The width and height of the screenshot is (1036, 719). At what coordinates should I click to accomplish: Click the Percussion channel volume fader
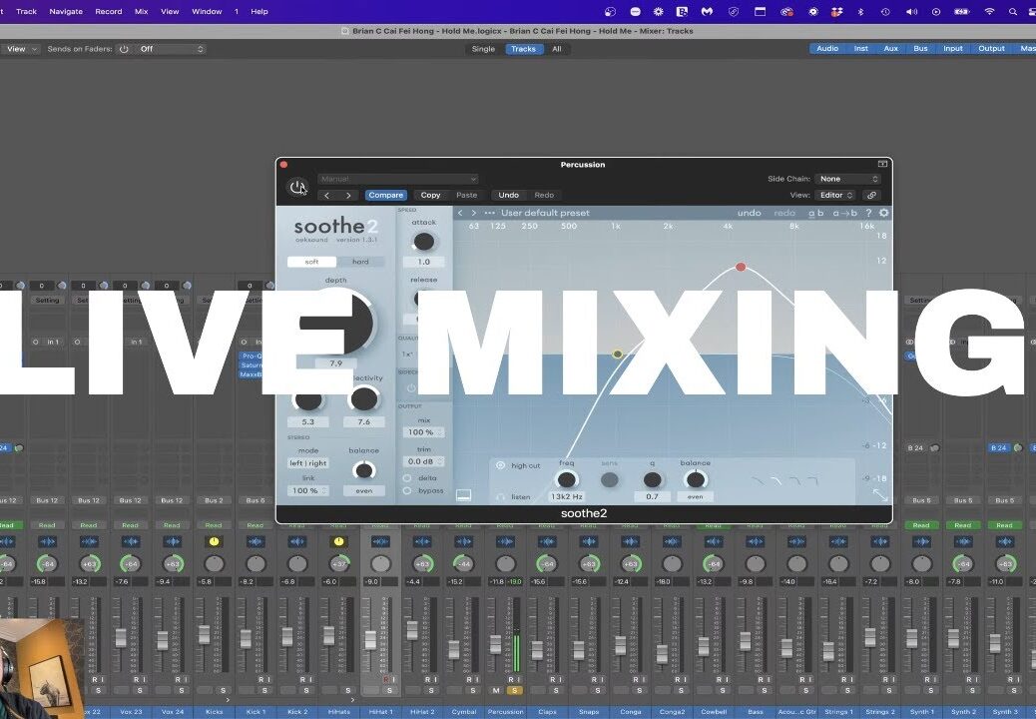pyautogui.click(x=495, y=644)
